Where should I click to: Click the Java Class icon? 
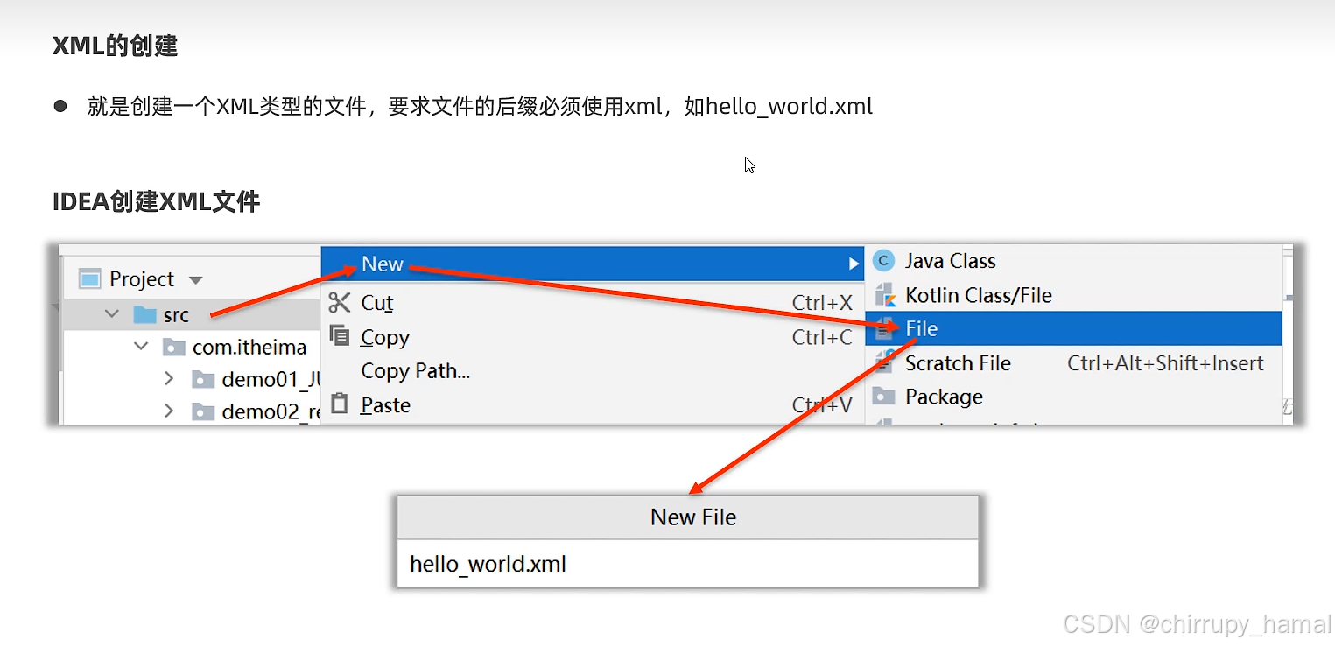pyautogui.click(x=884, y=261)
